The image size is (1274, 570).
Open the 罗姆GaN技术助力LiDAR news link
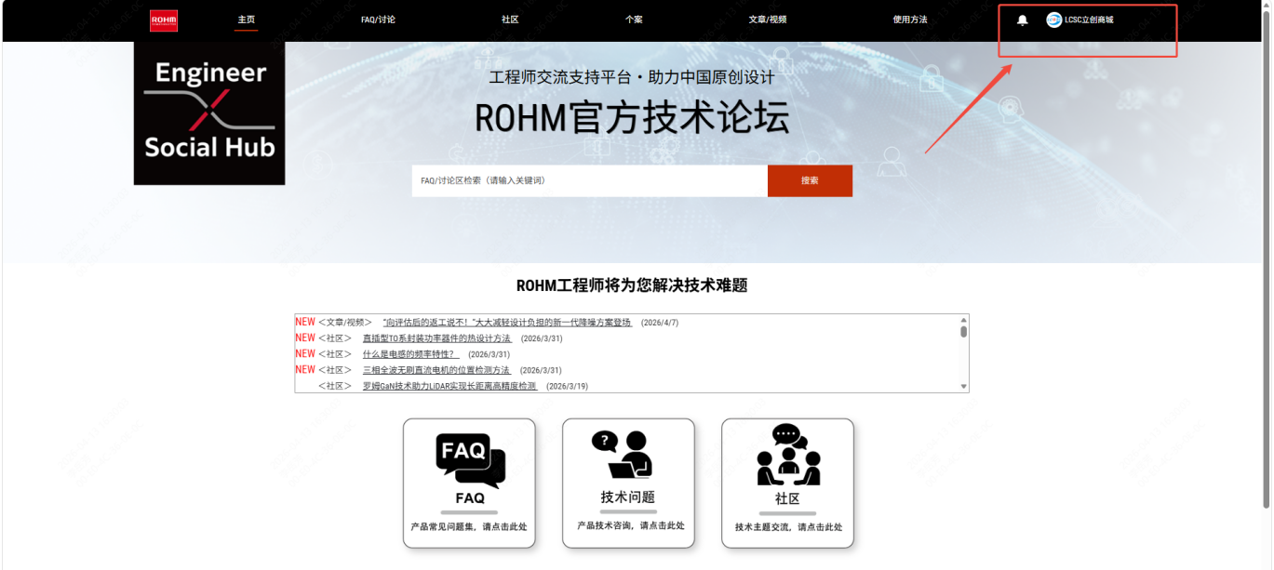click(x=449, y=386)
